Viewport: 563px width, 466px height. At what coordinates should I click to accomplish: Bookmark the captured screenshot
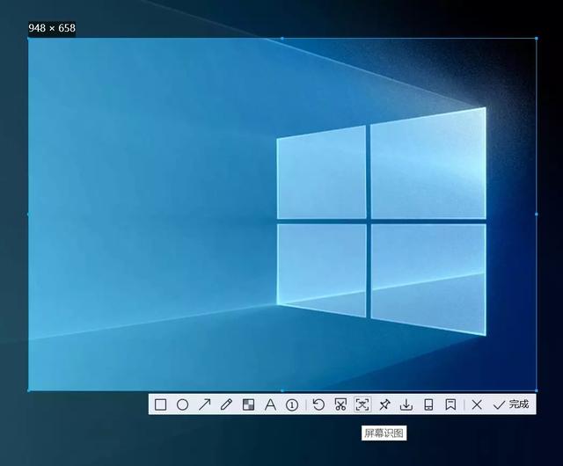[450, 404]
